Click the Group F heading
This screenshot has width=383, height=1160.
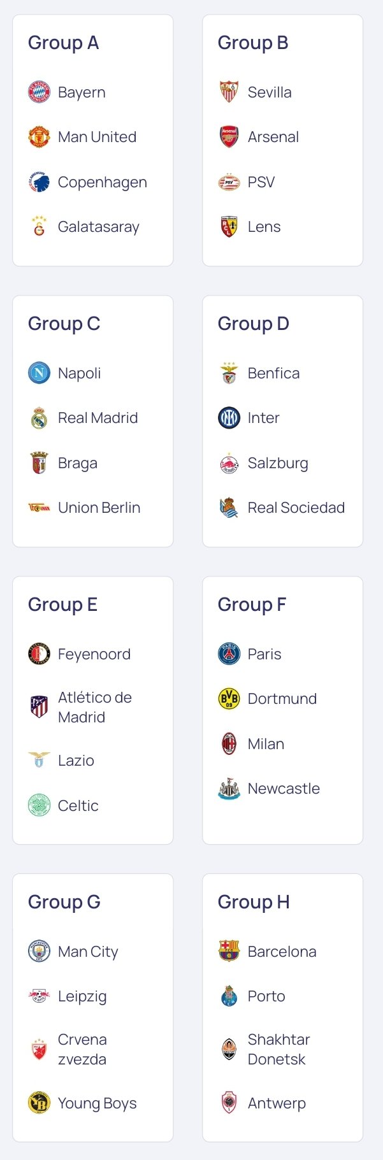252,605
